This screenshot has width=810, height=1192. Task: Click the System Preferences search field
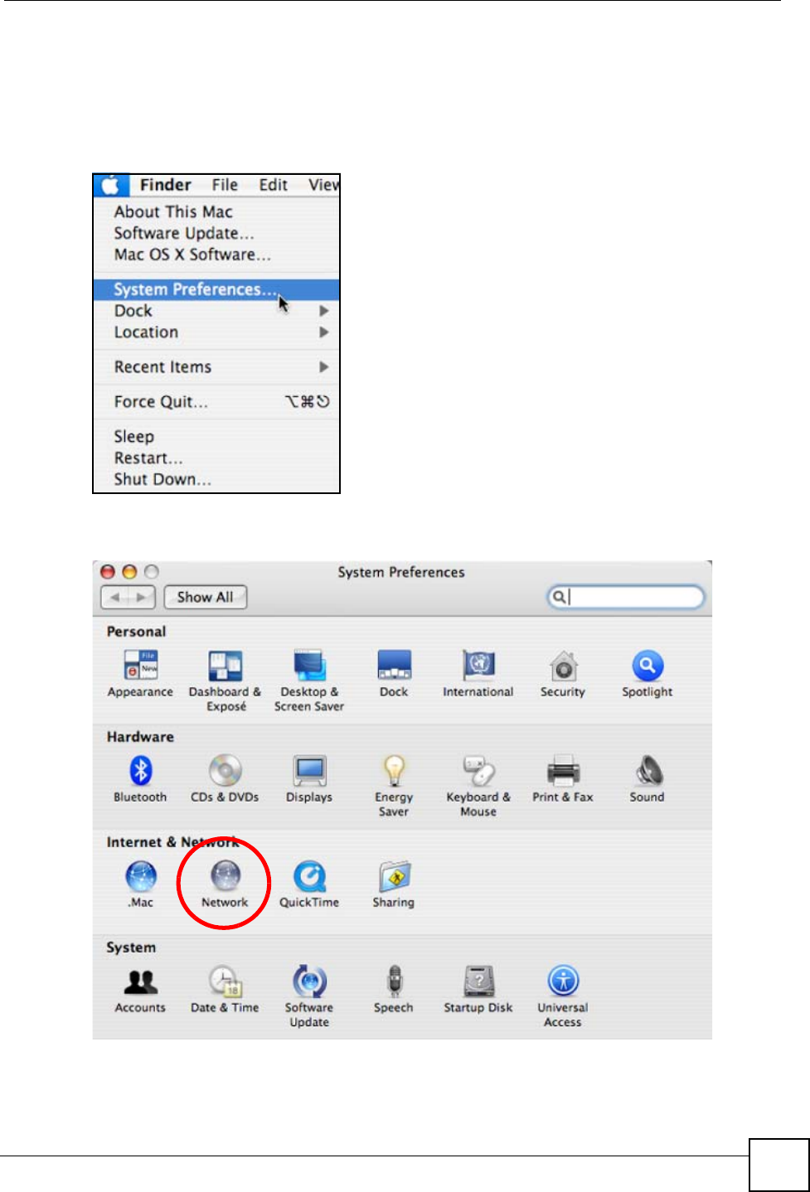coord(626,597)
